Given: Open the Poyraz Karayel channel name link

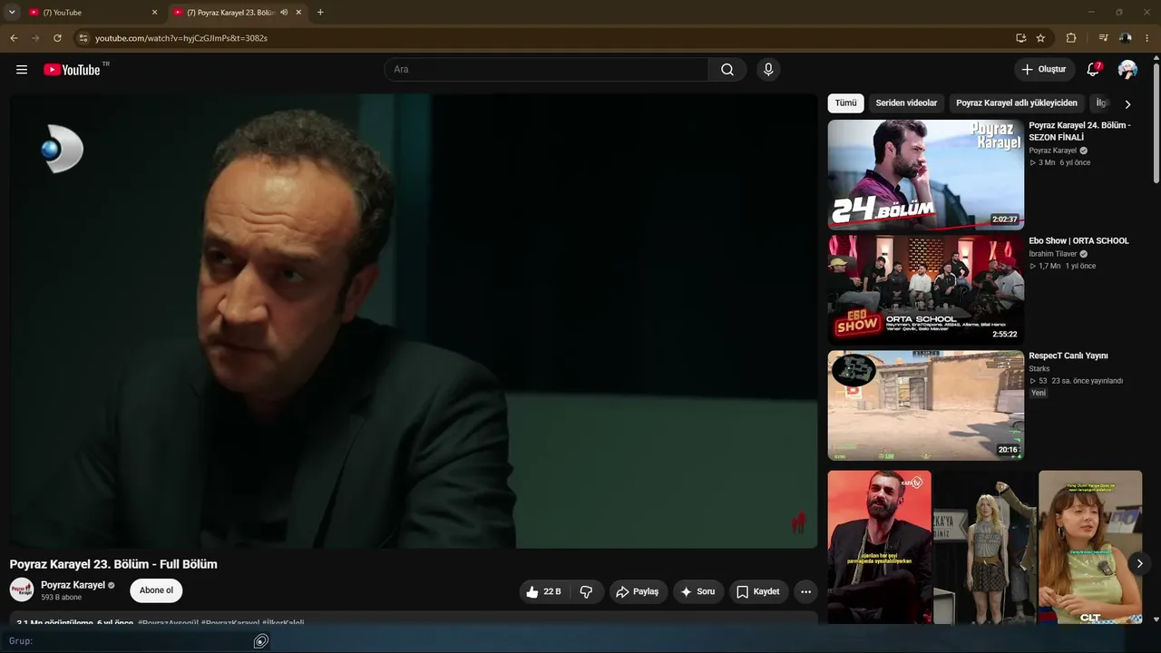Looking at the screenshot, I should coord(73,585).
